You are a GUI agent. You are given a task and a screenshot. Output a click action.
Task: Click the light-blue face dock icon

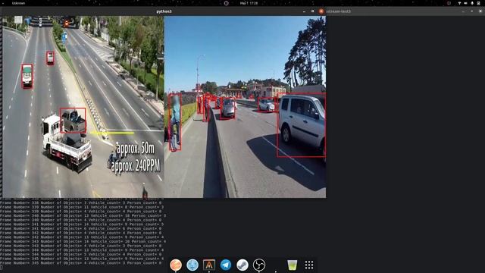pyautogui.click(x=192, y=265)
